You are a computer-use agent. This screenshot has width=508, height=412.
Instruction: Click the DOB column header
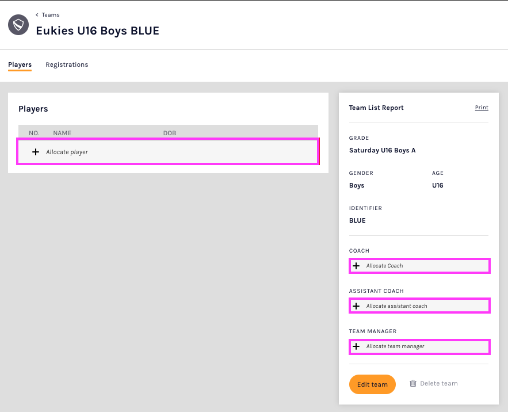pos(169,133)
